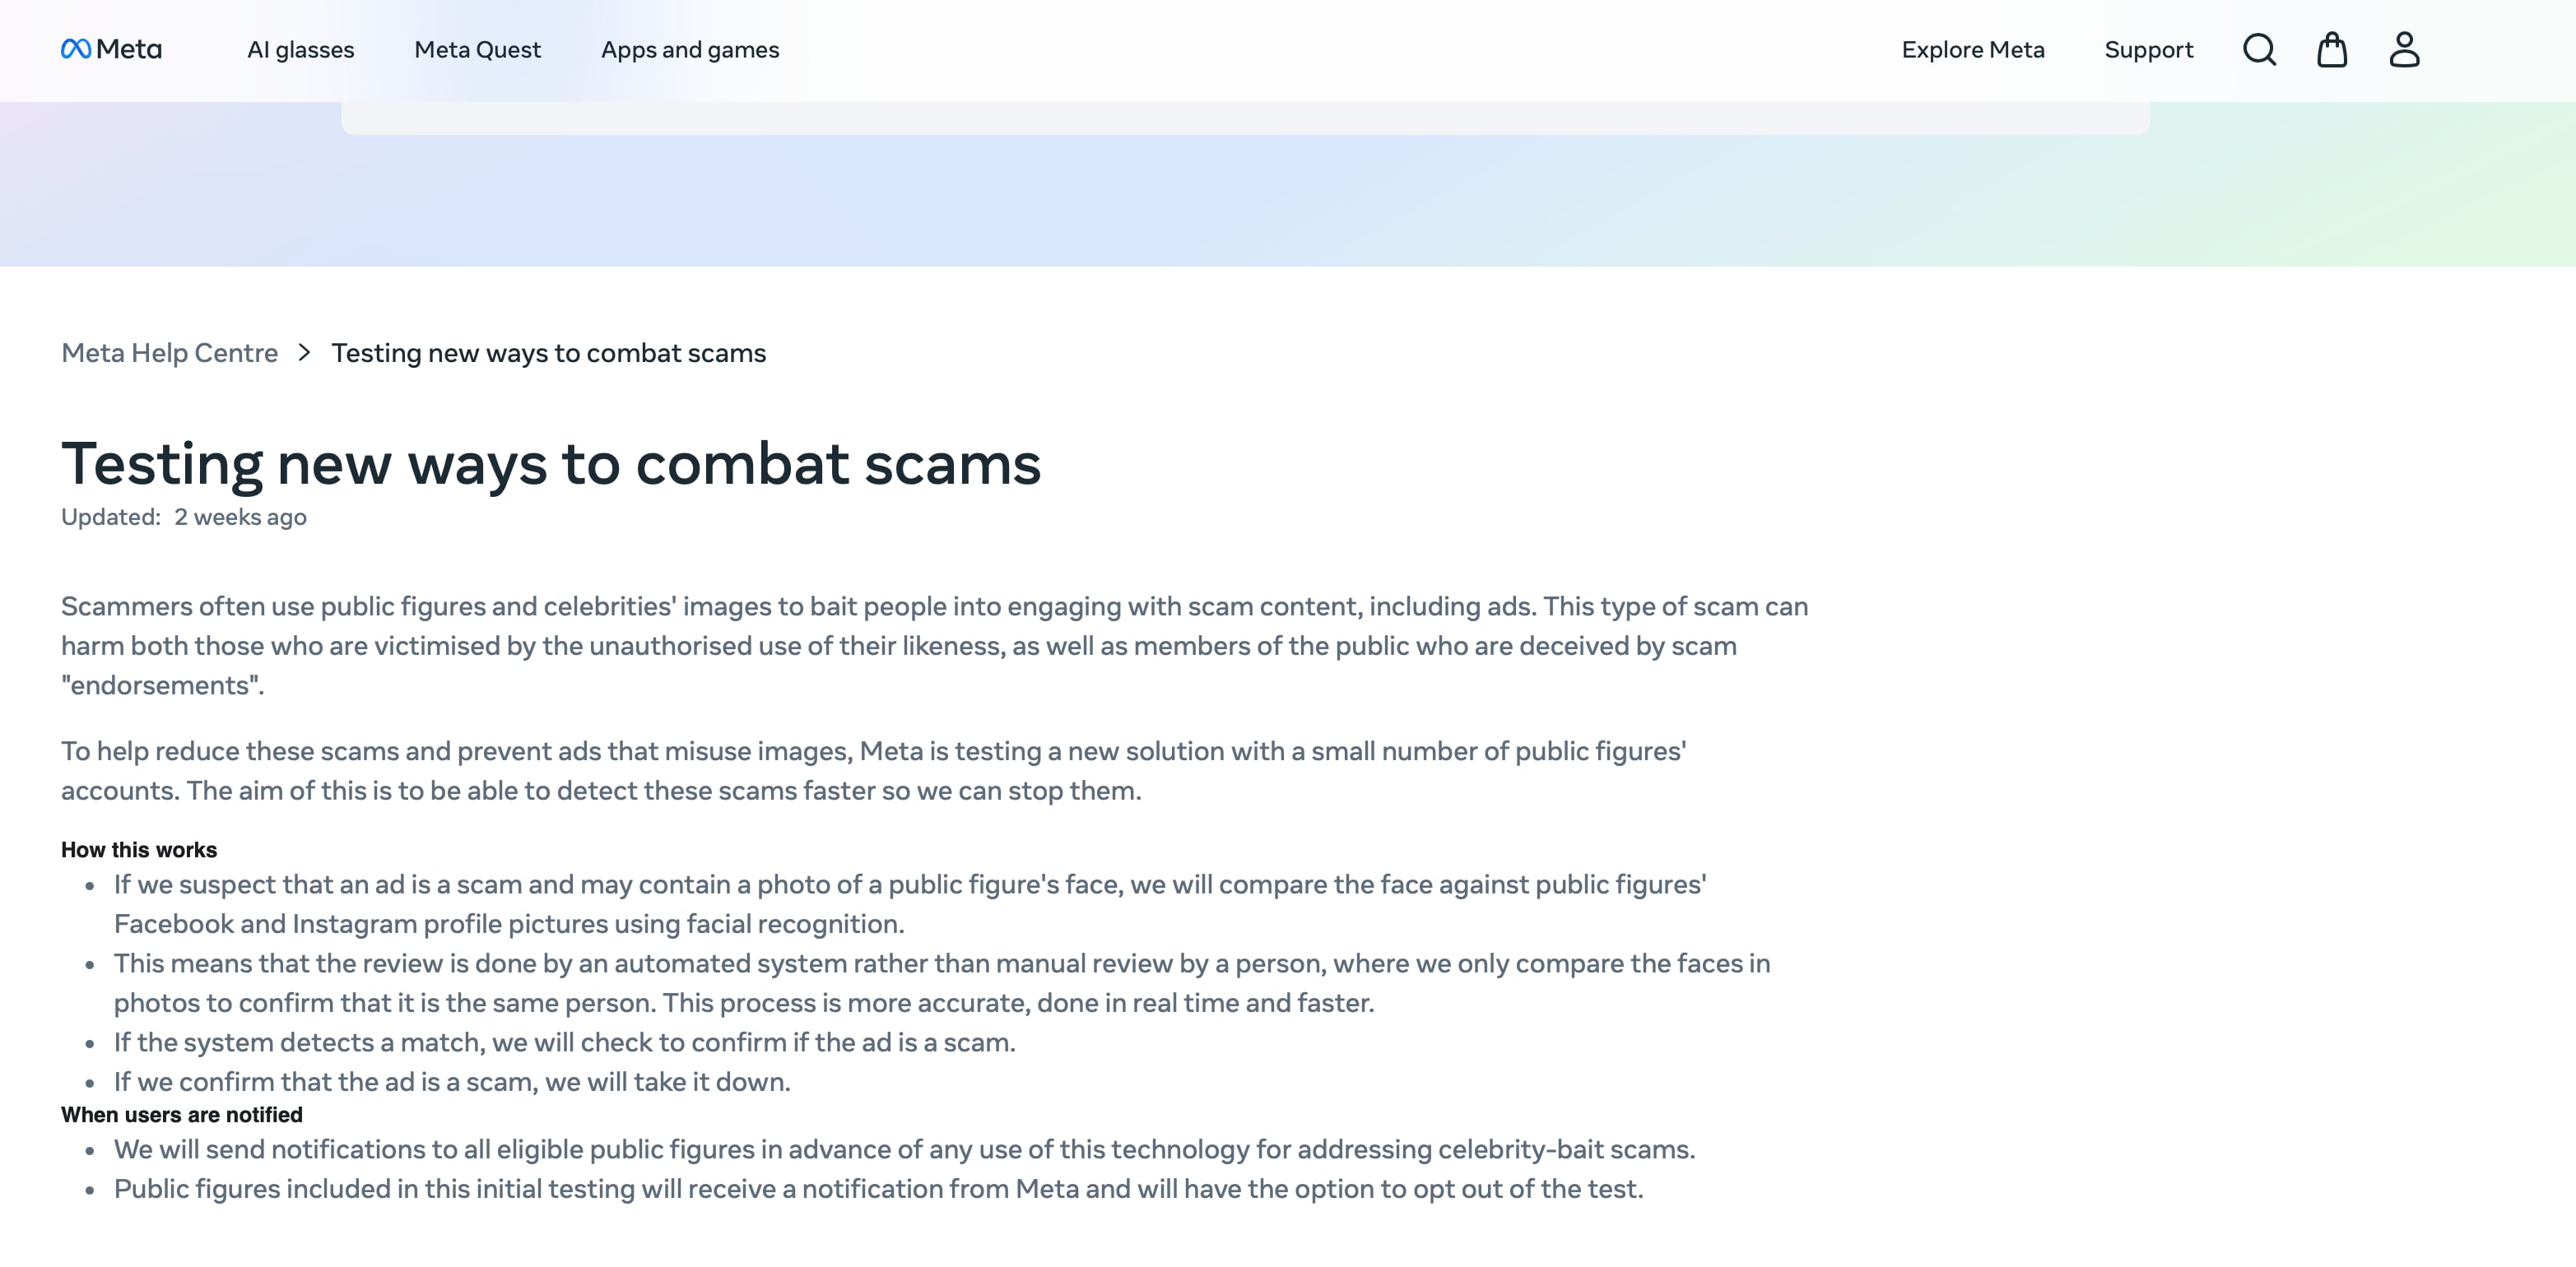The width and height of the screenshot is (2576, 1267).
Task: Click the current page breadcrumb title
Action: click(548, 353)
